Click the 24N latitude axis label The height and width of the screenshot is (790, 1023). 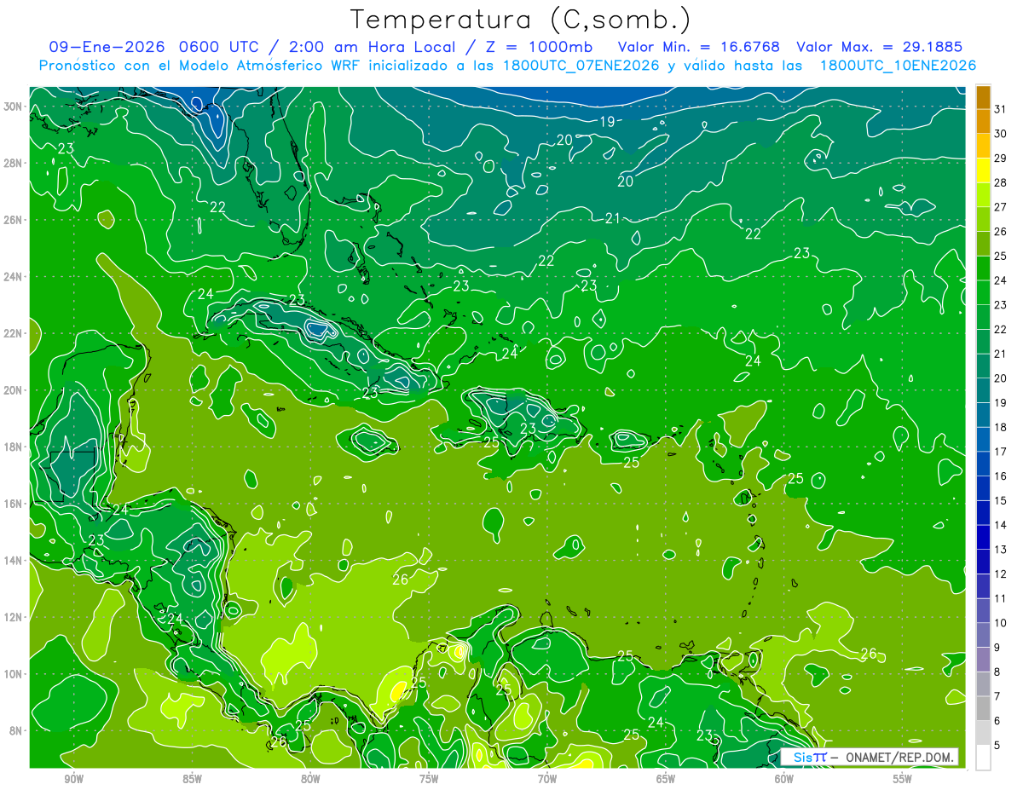tap(13, 276)
